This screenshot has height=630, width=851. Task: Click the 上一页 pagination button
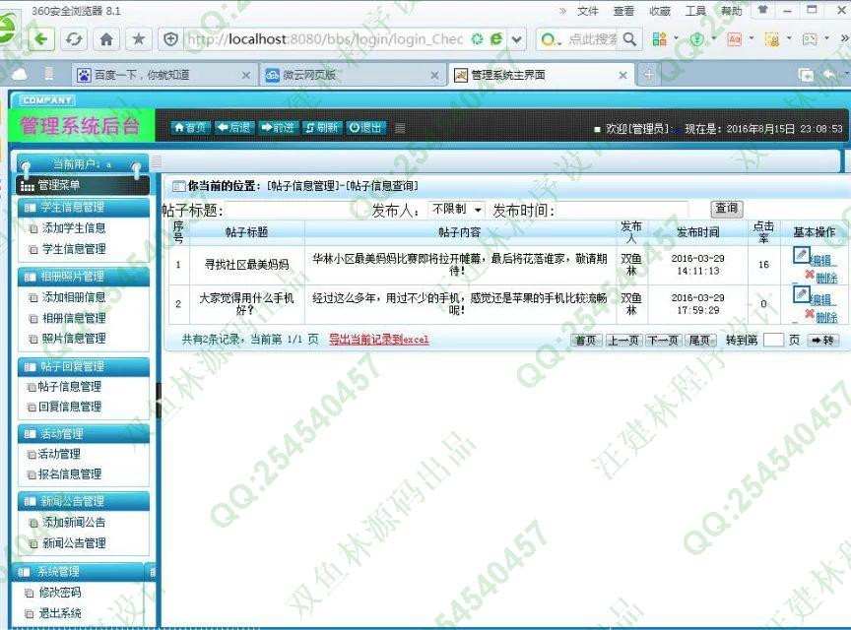623,341
